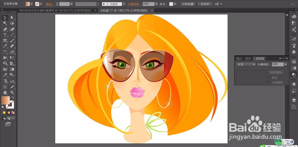Select the Gradient tool in toolbox

(x=12, y=69)
